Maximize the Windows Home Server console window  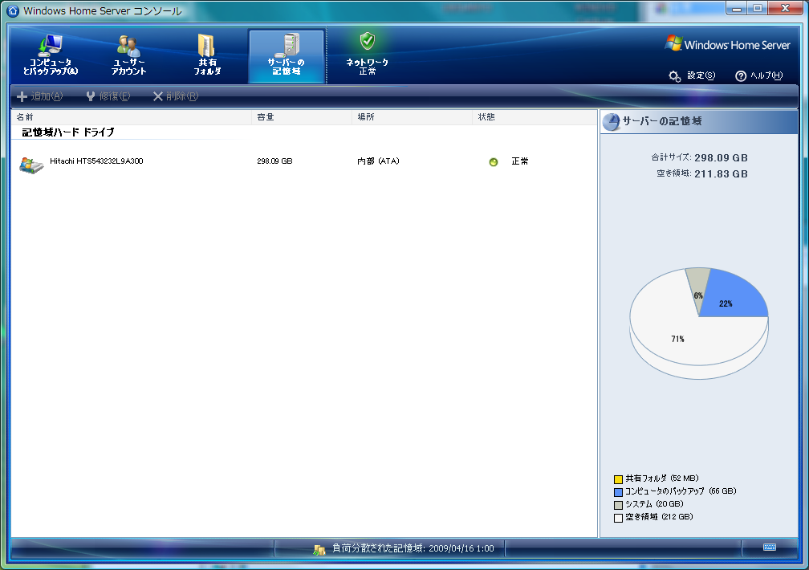(x=757, y=8)
